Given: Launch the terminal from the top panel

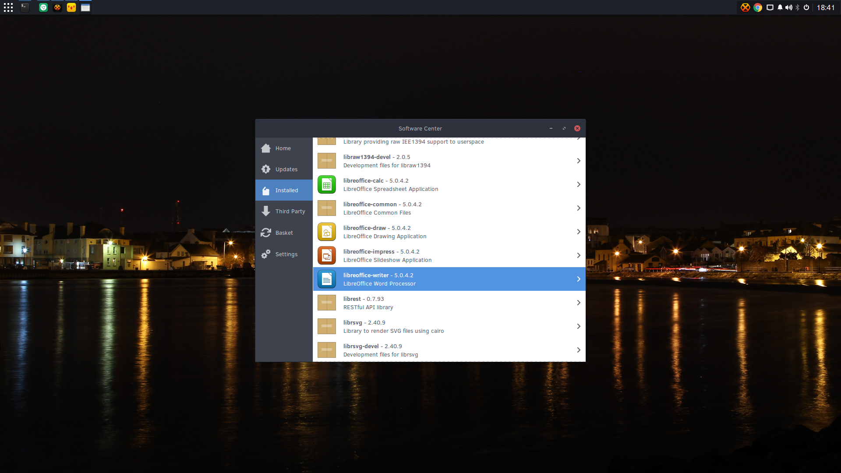Looking at the screenshot, I should coord(25,7).
